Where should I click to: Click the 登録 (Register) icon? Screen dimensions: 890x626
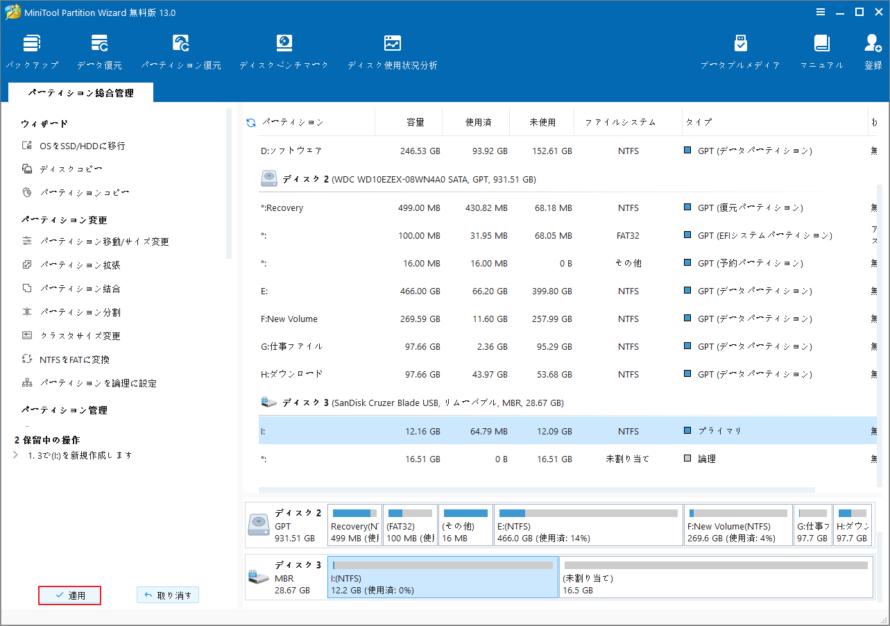pos(872,50)
